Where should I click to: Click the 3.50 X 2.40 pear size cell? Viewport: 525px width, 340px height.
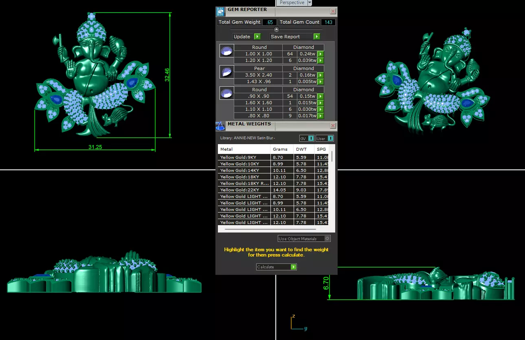click(258, 75)
